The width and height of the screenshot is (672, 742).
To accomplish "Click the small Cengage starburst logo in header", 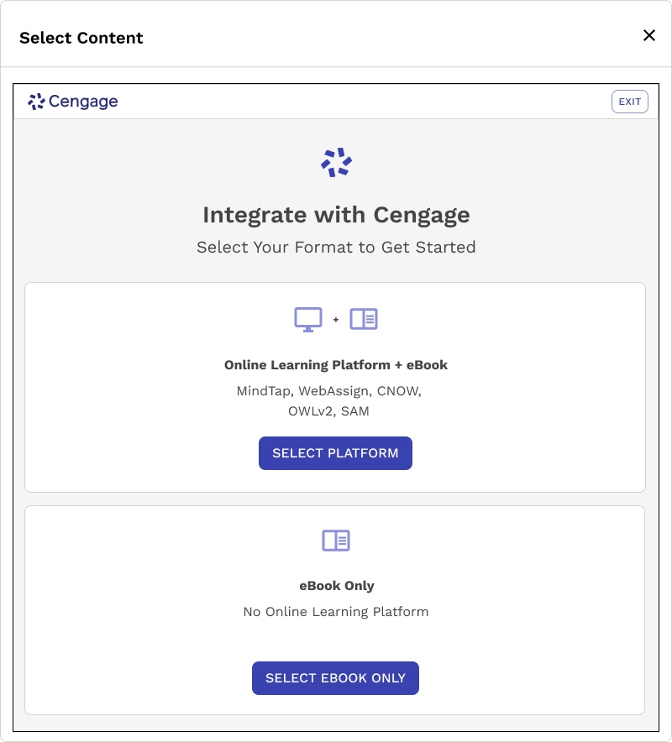I will [x=36, y=102].
